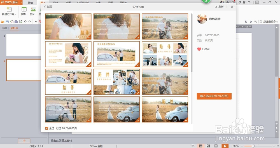The width and height of the screenshot is (280, 148).
Task: Click the back arrow labeled 返回
Action: point(48,7)
